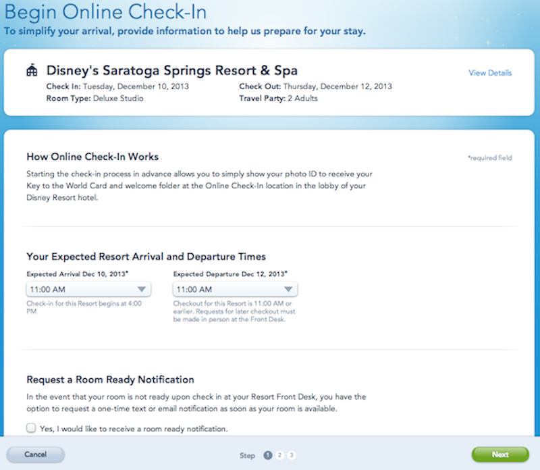Select step 1 indicator

[268, 455]
